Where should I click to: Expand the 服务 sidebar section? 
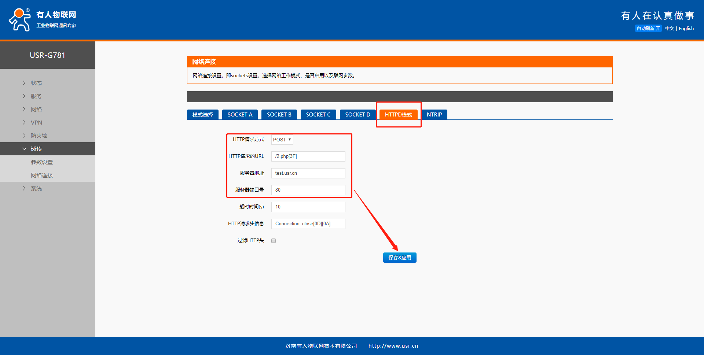point(36,96)
